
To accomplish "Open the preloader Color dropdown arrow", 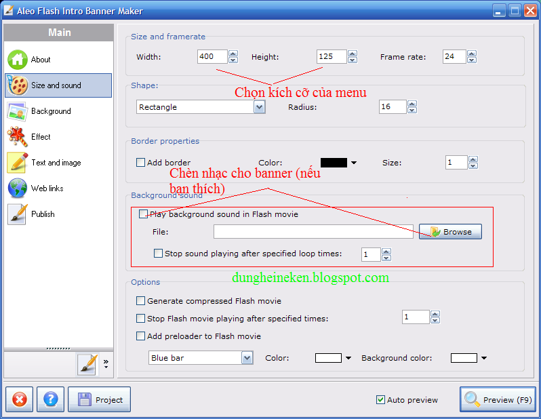I will coord(348,358).
